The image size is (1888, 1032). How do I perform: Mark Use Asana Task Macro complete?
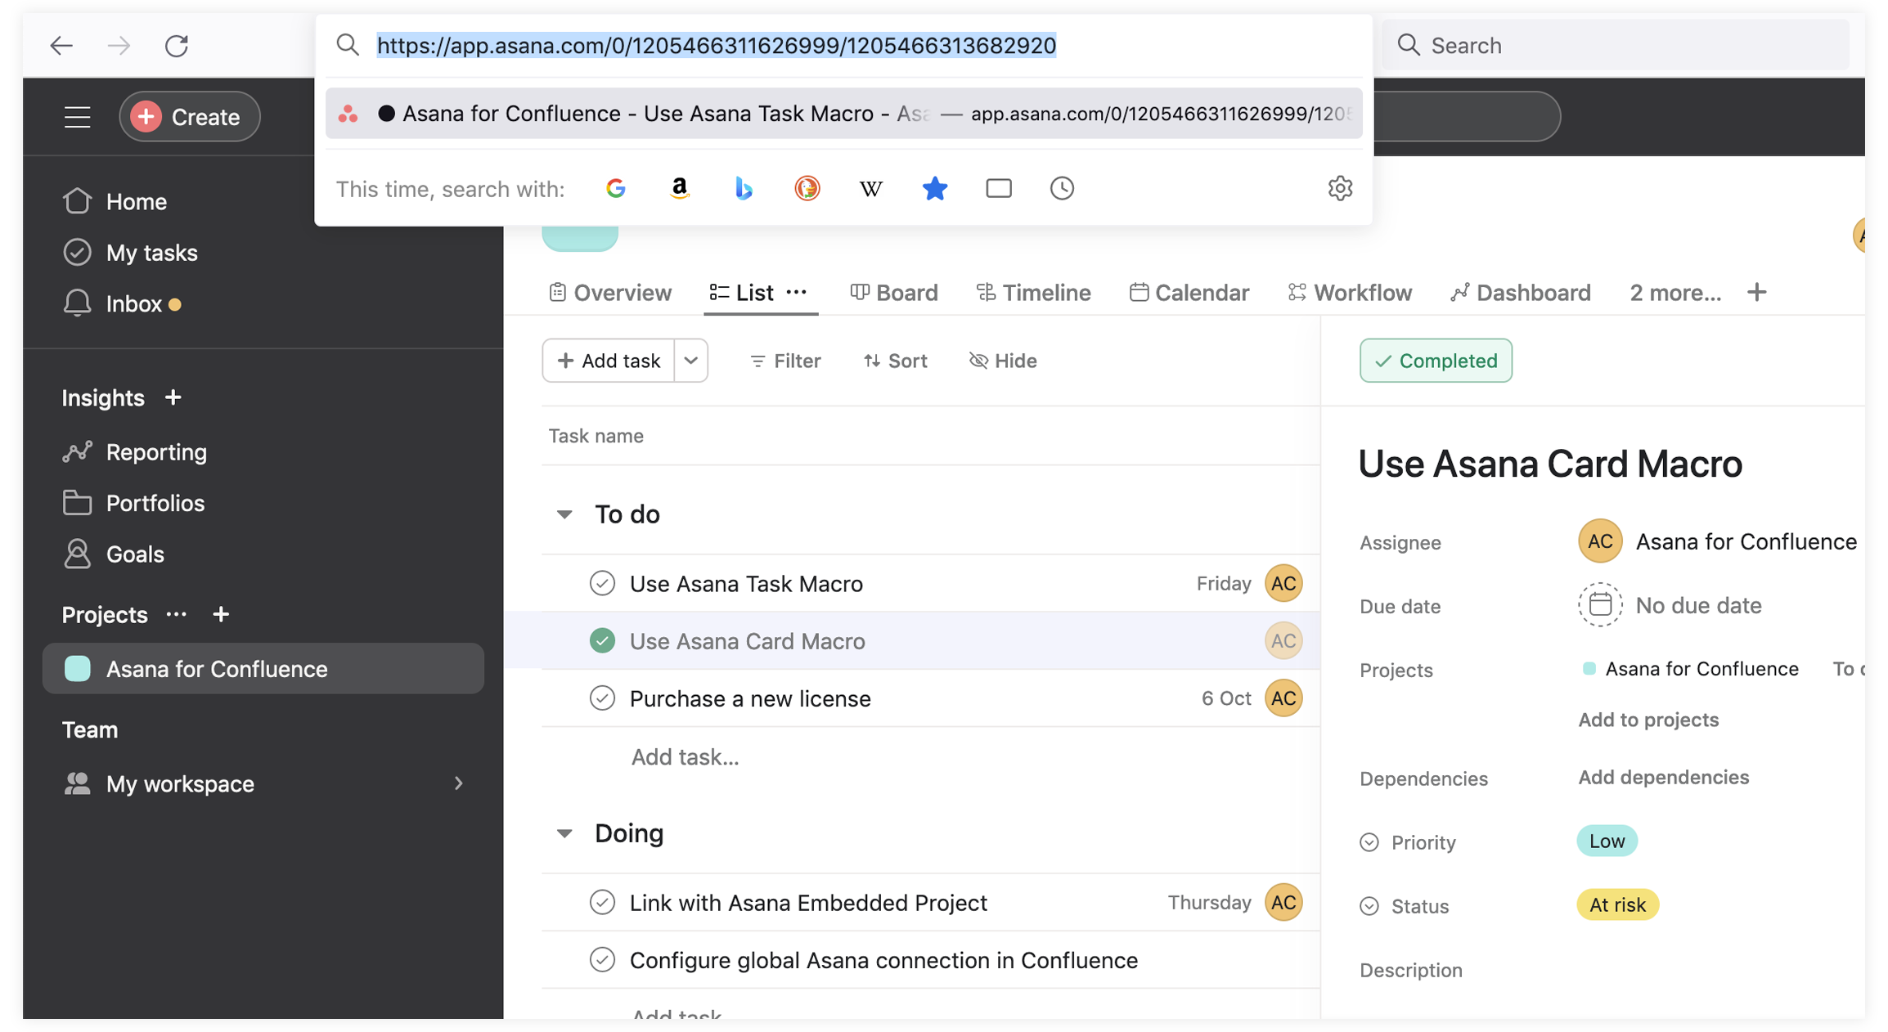coord(602,584)
